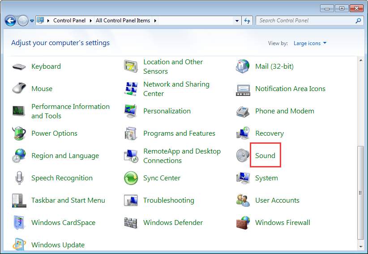Image resolution: width=368 pixels, height=254 pixels.
Task: Open the Mouse icon
Action: point(19,88)
